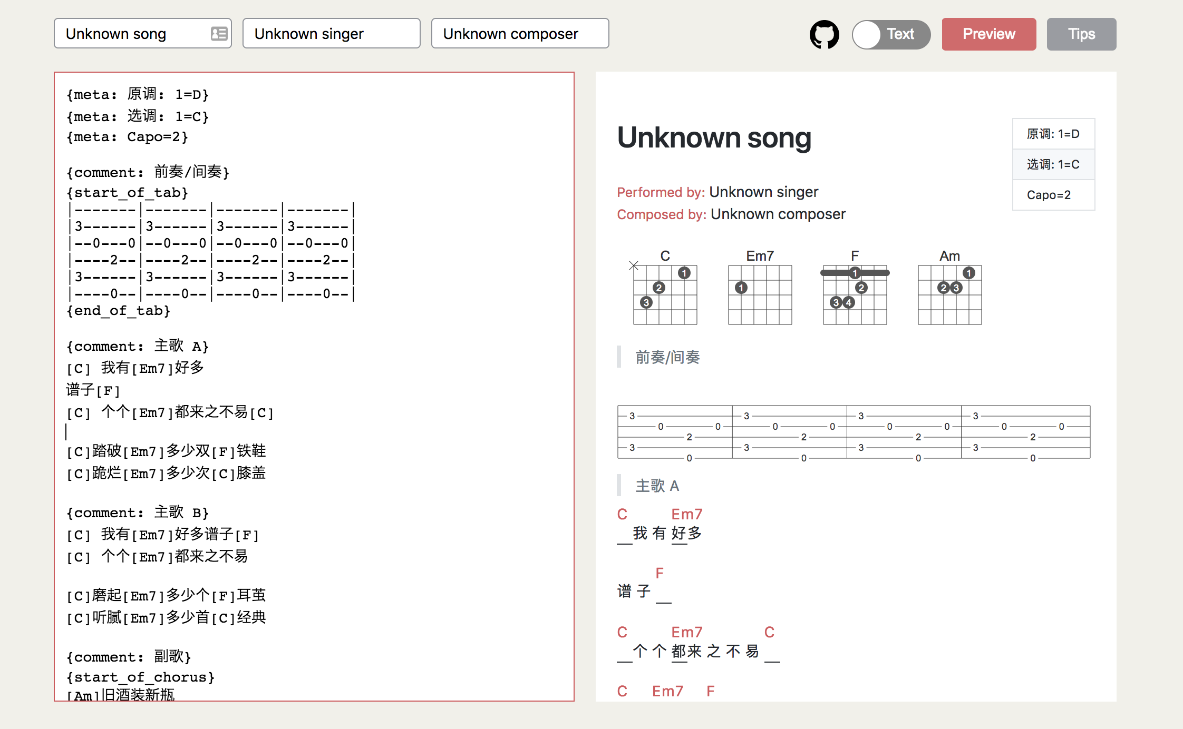Click the 前奏/间奏 section heading in preview
Image resolution: width=1183 pixels, height=729 pixels.
tap(667, 357)
